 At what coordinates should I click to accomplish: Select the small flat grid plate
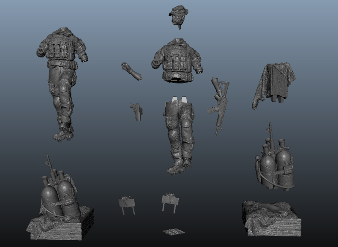pyautogui.click(x=174, y=232)
